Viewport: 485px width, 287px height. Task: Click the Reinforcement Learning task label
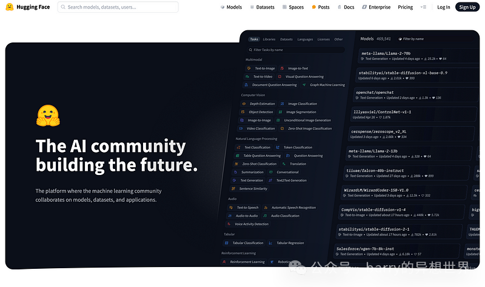pyautogui.click(x=247, y=262)
